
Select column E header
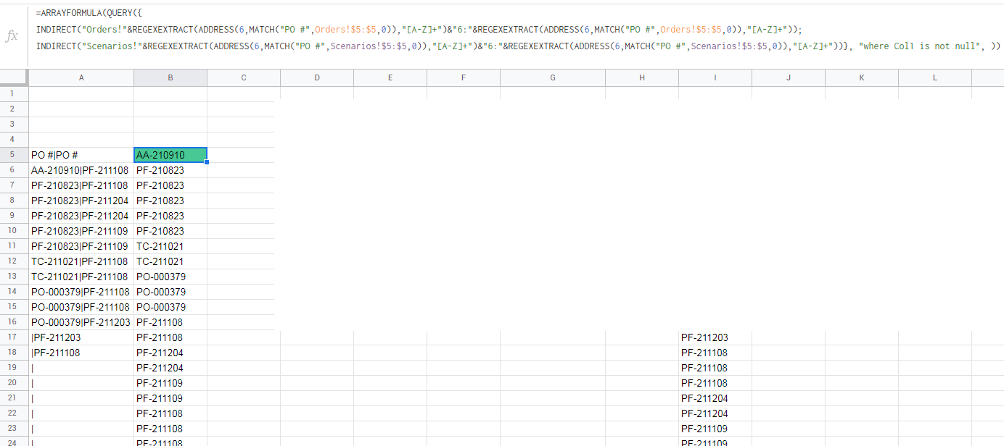(390, 77)
